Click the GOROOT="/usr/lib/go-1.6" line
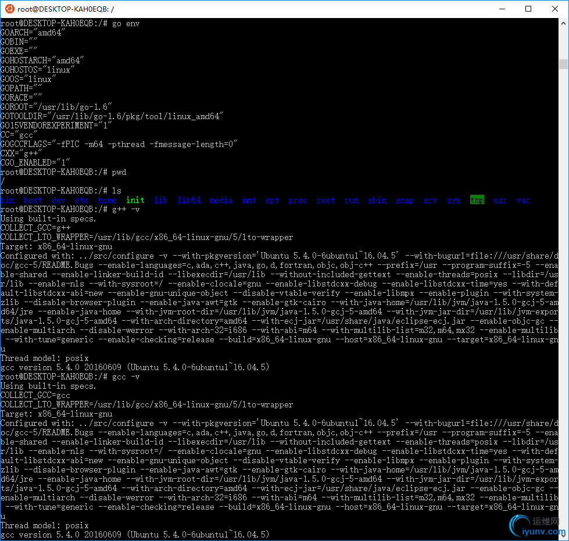Viewport: 569px width, 541px height. point(56,107)
